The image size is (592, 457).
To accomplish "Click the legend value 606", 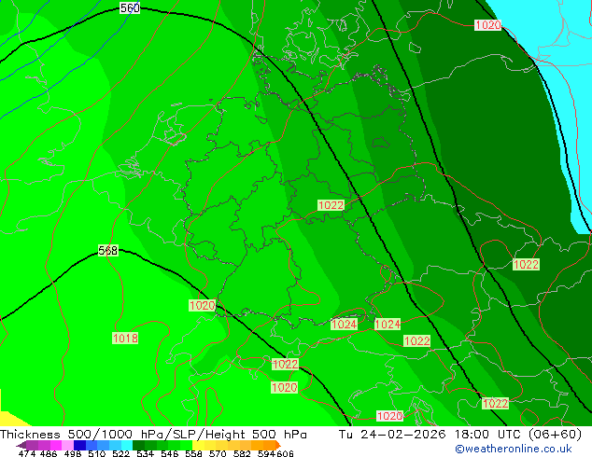I will click(x=285, y=453).
